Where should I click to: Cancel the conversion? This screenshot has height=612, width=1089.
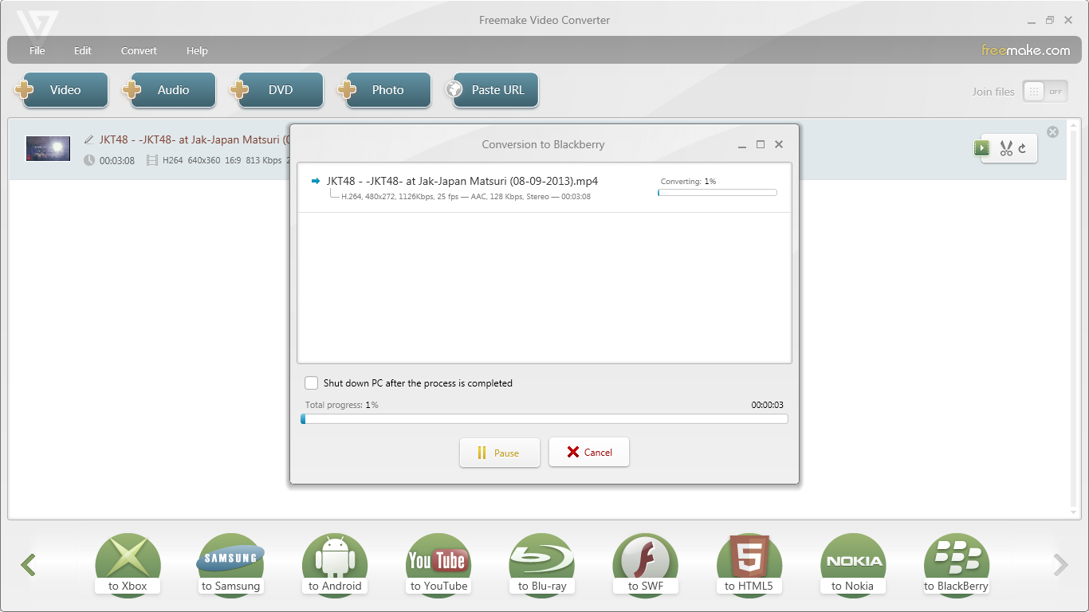(589, 453)
